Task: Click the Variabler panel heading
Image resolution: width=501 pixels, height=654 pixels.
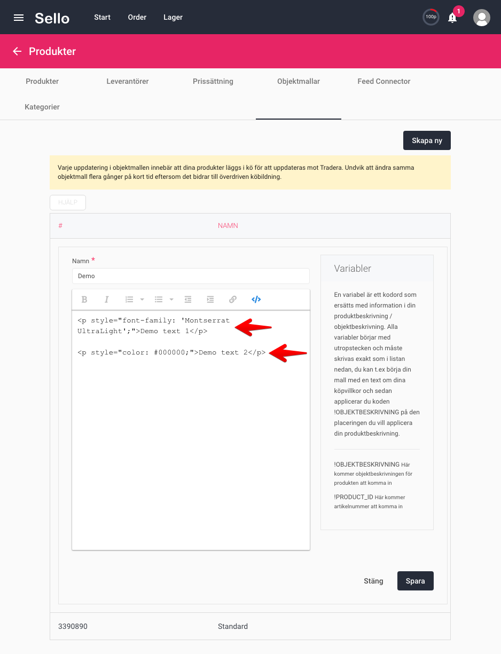Action: coord(353,269)
